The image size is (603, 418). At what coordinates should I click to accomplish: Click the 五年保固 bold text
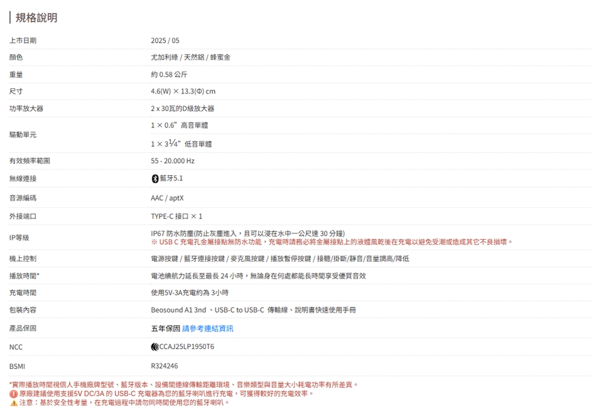pyautogui.click(x=165, y=328)
